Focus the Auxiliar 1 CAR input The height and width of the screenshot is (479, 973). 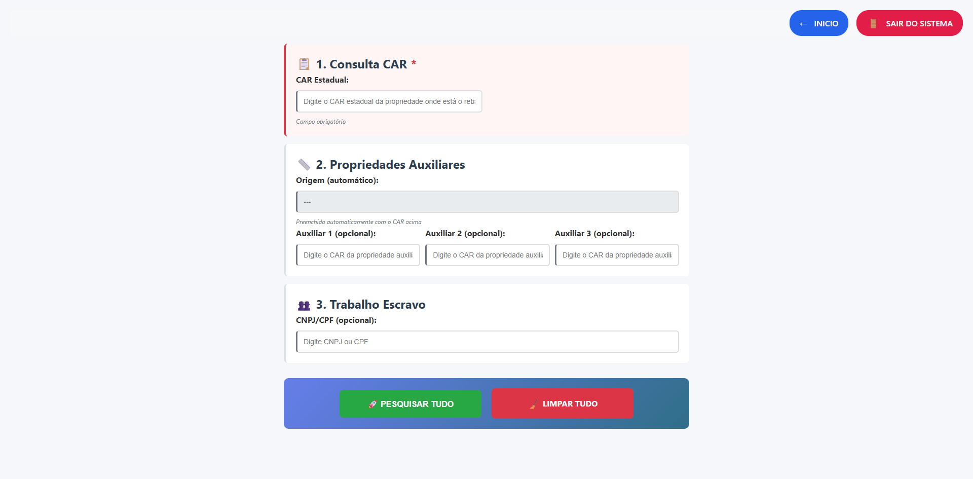[x=358, y=255]
